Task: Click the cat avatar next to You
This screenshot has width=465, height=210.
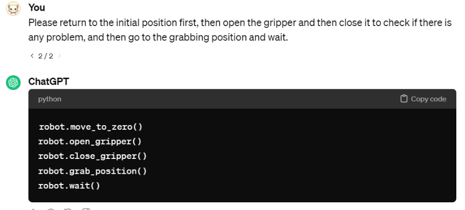Action: coord(13,9)
